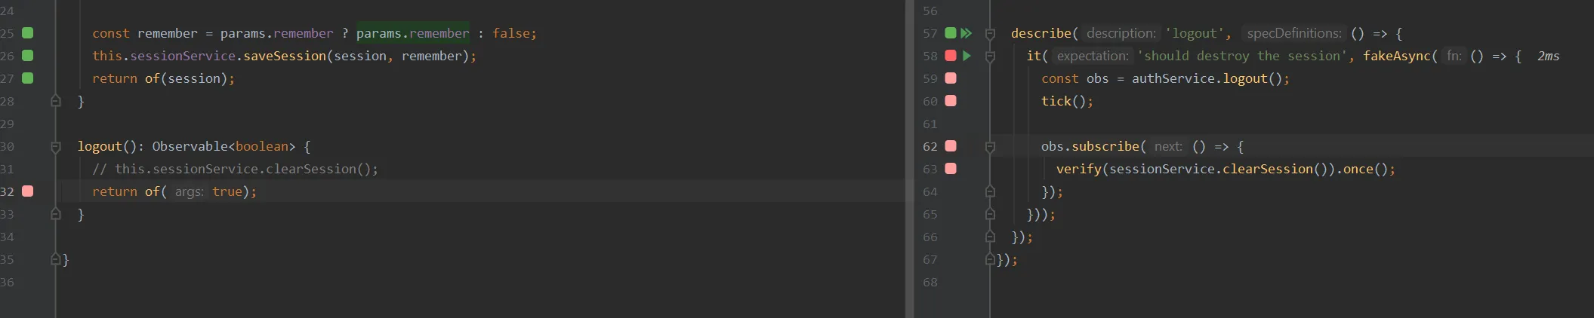Click the red coverage marker on line 63
This screenshot has height=318, width=1594.
951,169
